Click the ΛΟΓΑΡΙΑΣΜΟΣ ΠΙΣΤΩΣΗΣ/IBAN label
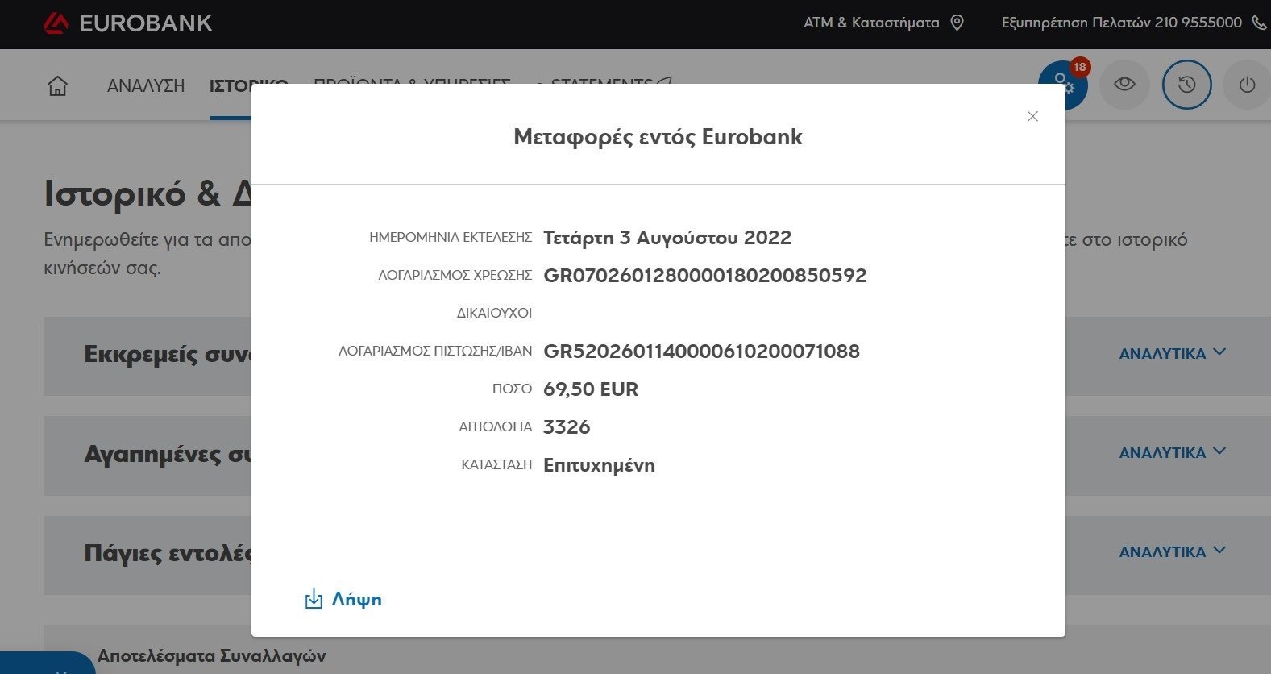This screenshot has width=1271, height=674. pyautogui.click(x=435, y=352)
